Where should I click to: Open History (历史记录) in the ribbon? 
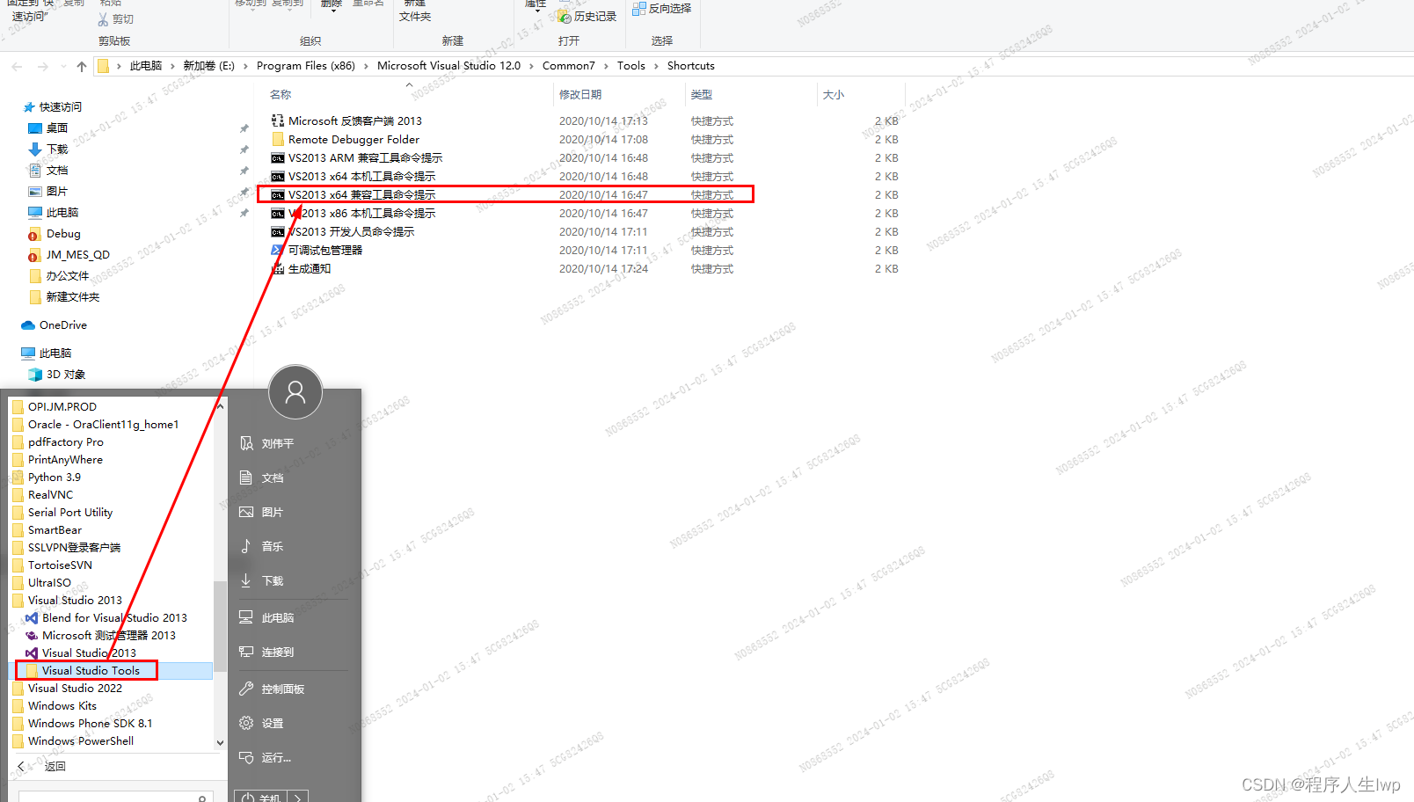587,16
